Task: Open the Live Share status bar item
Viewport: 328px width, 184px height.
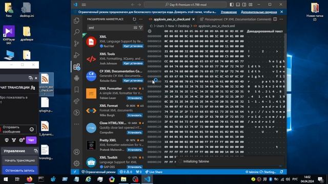Action: pyautogui.click(x=154, y=172)
